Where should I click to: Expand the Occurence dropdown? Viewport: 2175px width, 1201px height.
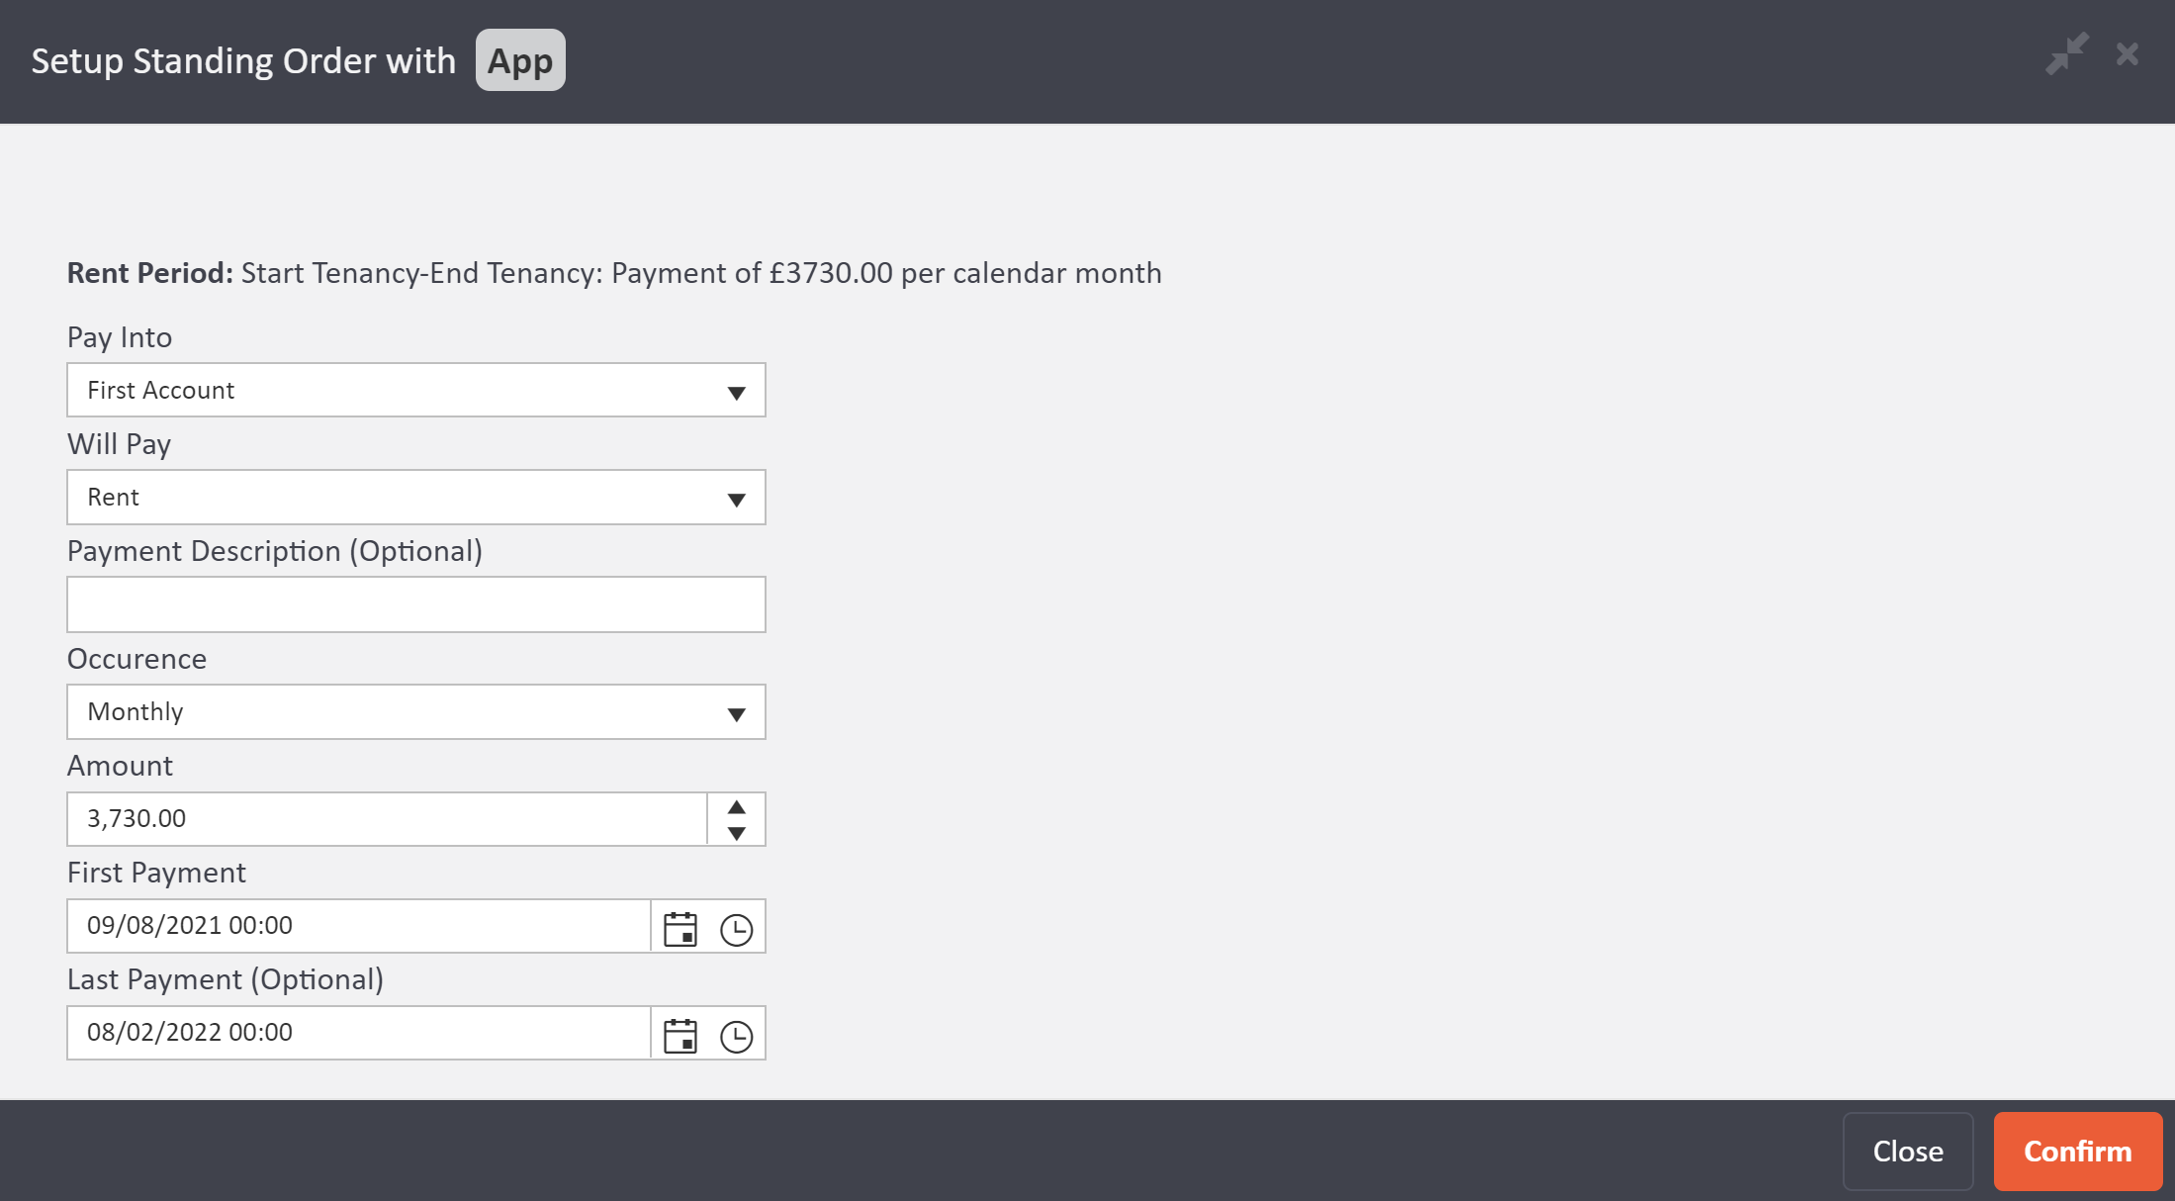click(736, 713)
